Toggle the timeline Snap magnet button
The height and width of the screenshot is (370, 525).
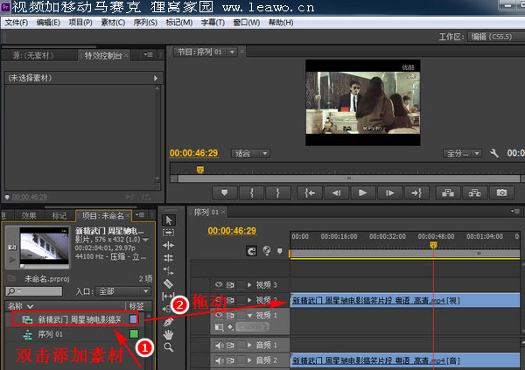pos(251,251)
